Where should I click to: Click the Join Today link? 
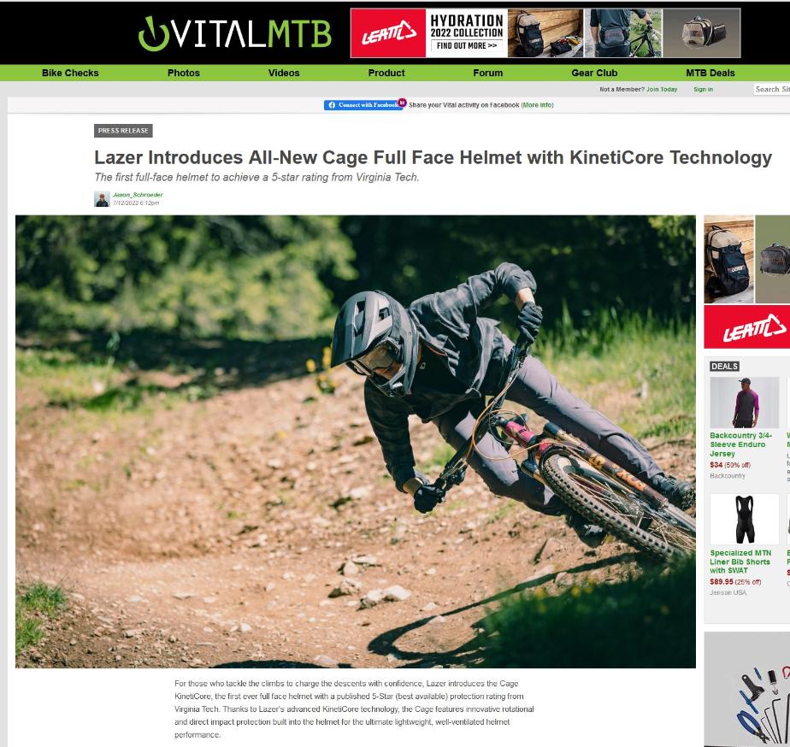point(662,89)
